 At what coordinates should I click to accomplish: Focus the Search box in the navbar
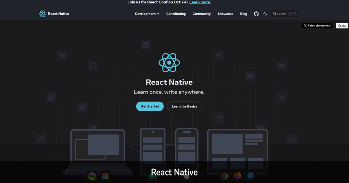pos(285,14)
